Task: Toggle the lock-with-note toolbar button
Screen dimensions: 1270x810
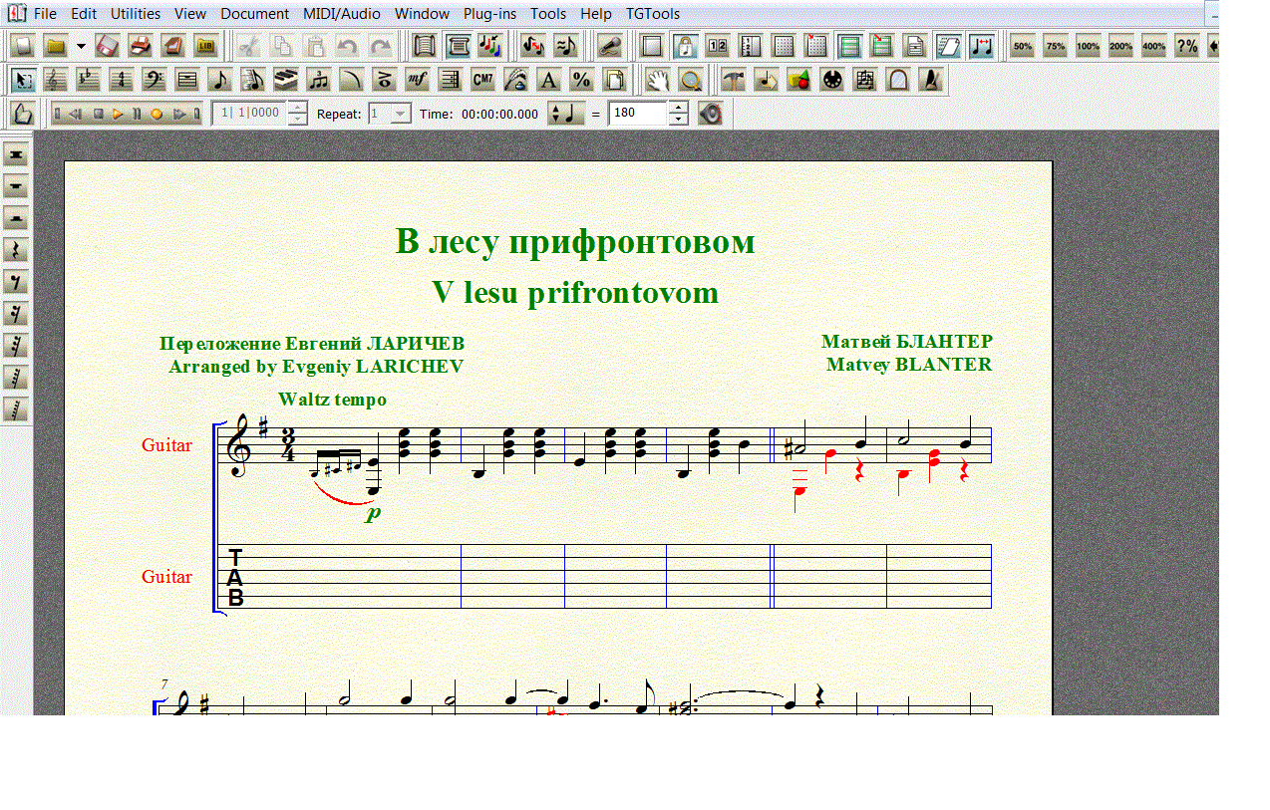Action: click(x=684, y=46)
